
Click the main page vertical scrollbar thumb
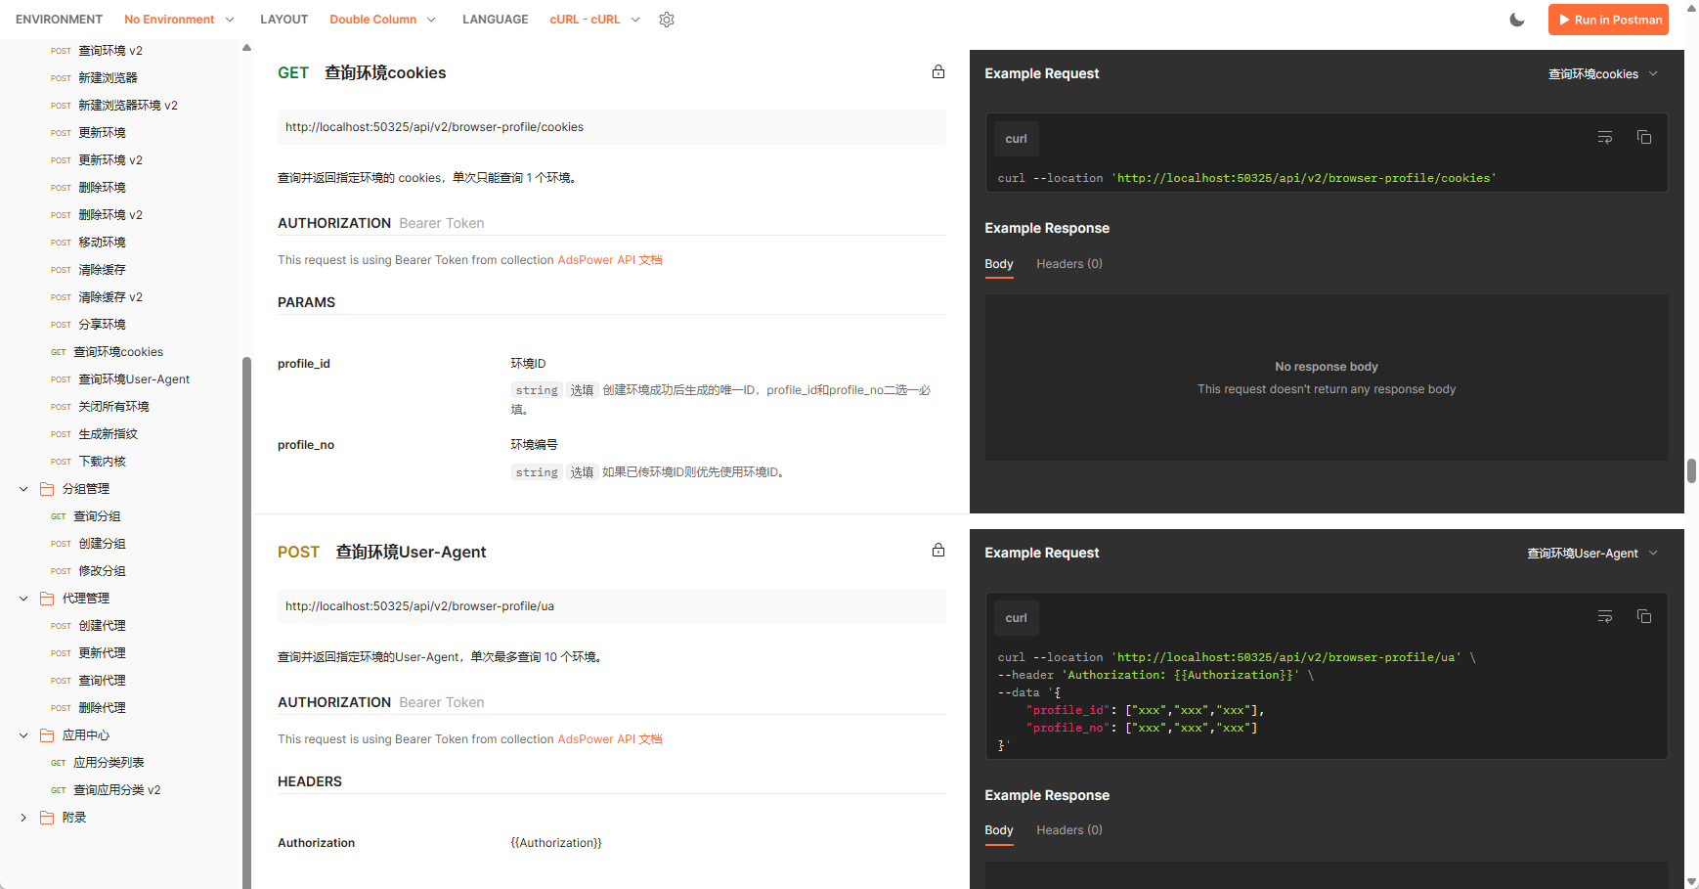1691,470
